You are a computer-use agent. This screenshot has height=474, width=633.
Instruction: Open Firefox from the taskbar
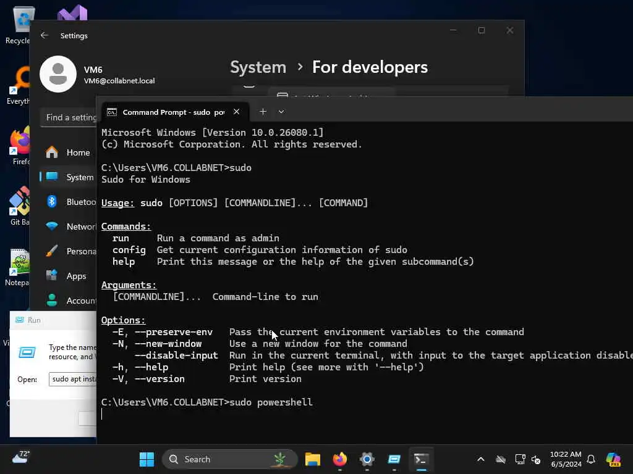[340, 459]
